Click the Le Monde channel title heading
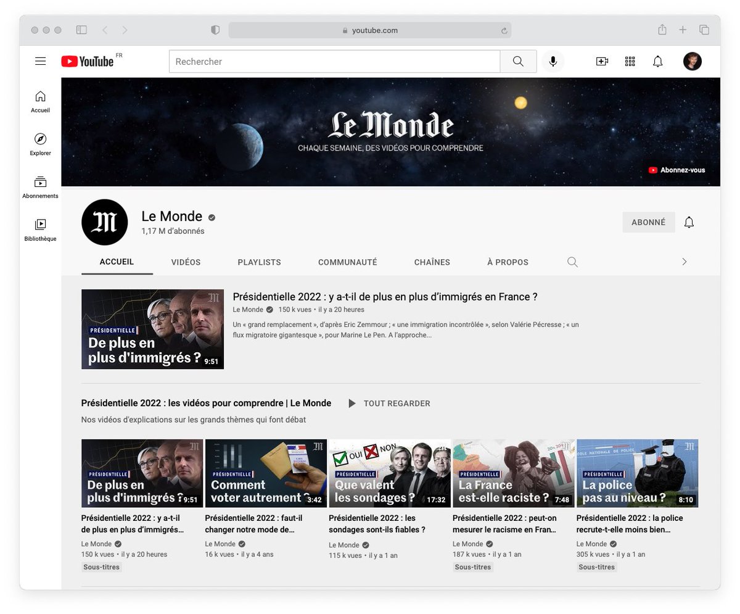 (172, 217)
